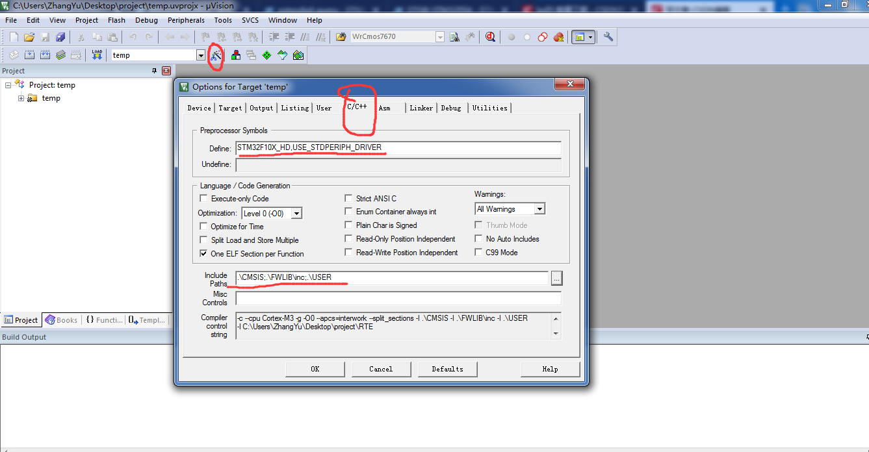The width and height of the screenshot is (869, 452).
Task: Switch to the Linker tab
Action: (421, 108)
